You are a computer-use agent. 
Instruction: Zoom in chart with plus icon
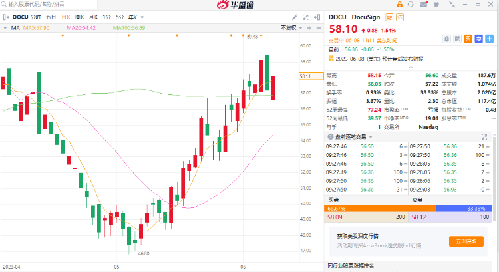click(x=309, y=28)
